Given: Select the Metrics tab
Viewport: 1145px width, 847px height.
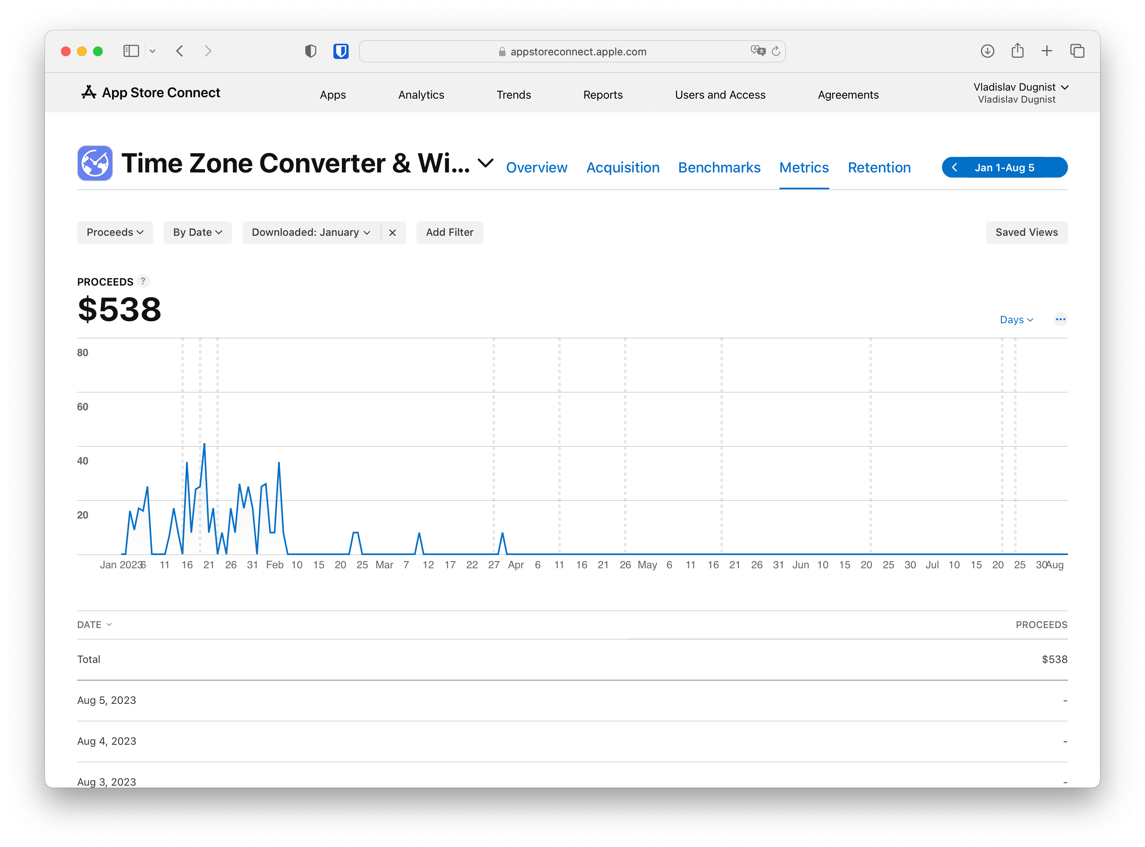Looking at the screenshot, I should [x=804, y=168].
